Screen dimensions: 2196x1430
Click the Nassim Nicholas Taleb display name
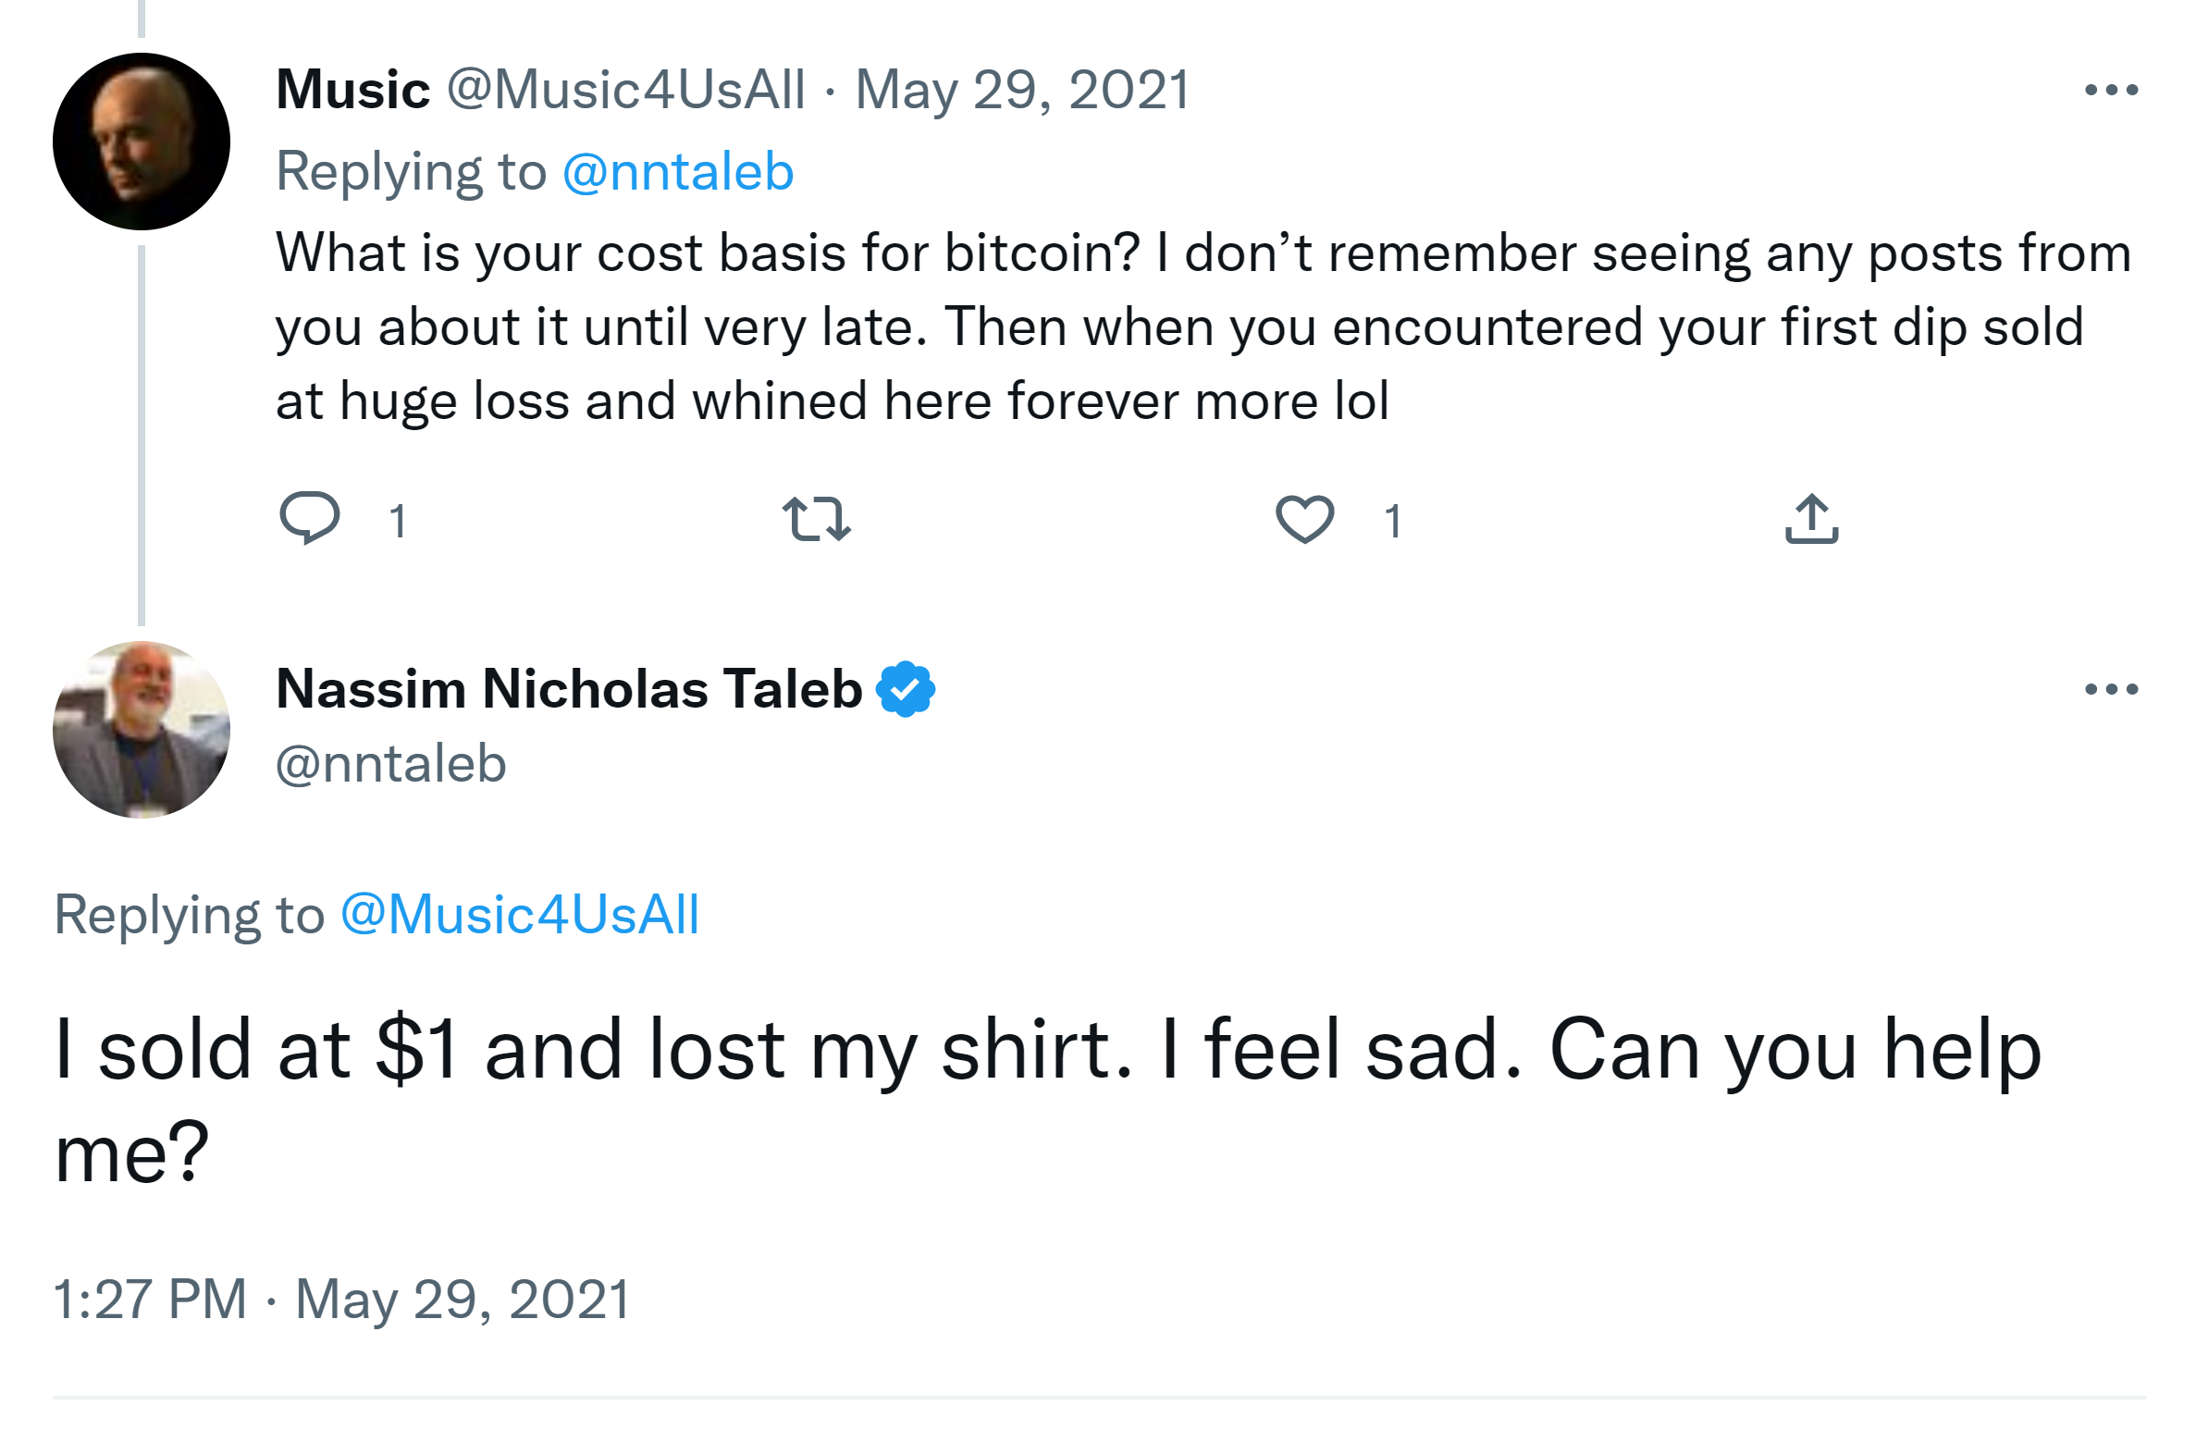pos(569,689)
